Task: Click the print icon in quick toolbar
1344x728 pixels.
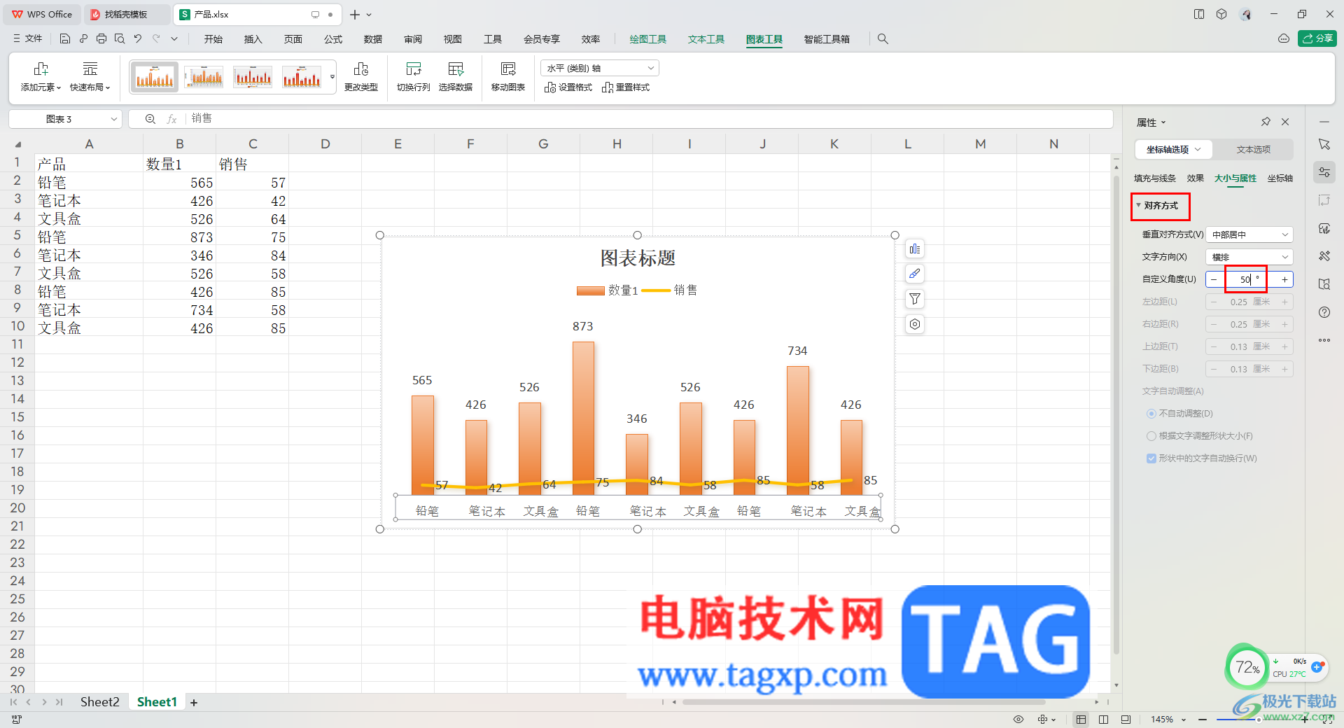Action: coord(101,39)
